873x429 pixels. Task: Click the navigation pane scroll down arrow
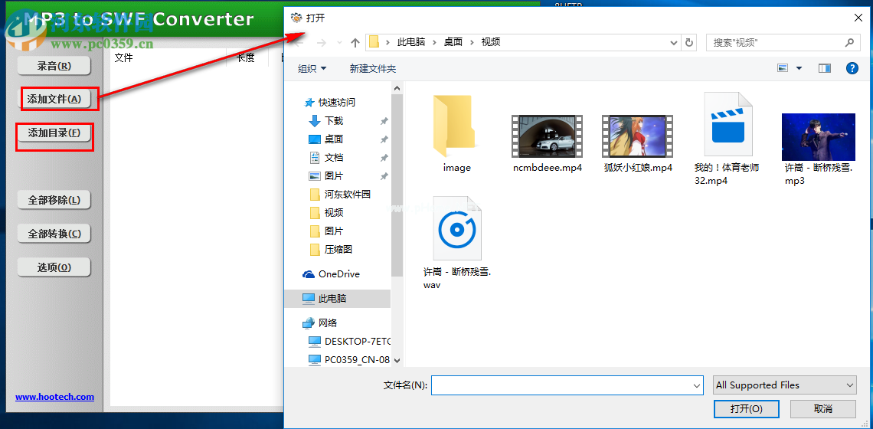(397, 361)
